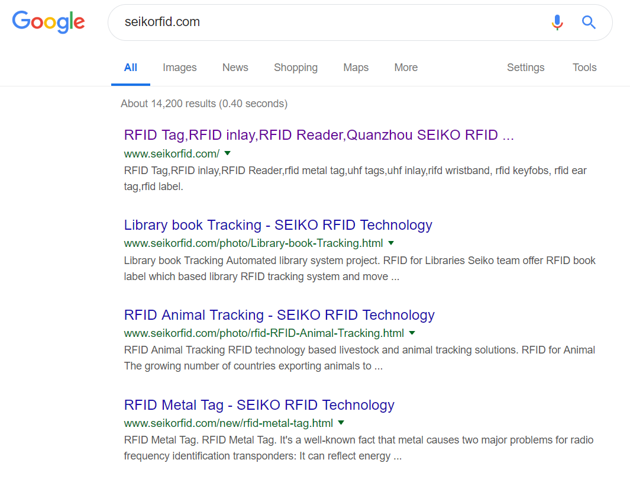The image size is (630, 482).
Task: Expand arrow beside www.seikorfid.com/ URL
Action: [x=227, y=153]
